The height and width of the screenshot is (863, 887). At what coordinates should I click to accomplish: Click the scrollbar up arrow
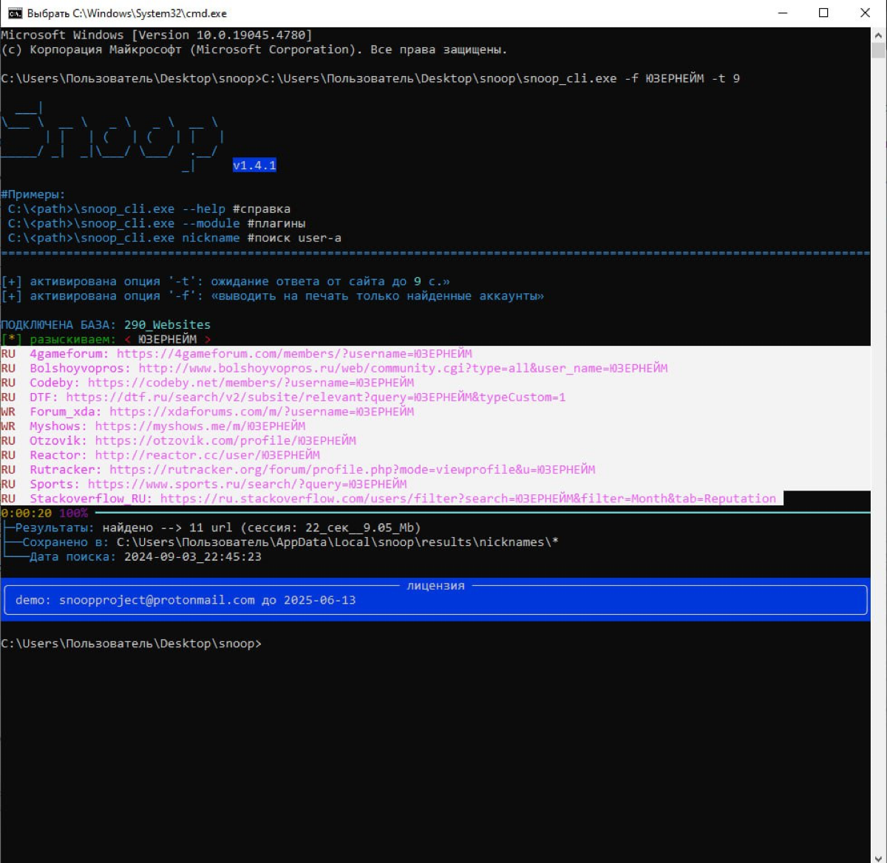[878, 34]
